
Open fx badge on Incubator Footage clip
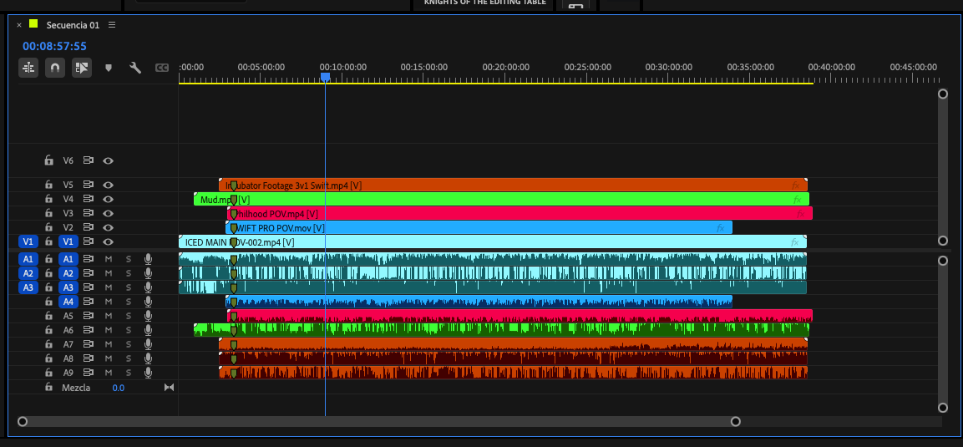pos(796,185)
